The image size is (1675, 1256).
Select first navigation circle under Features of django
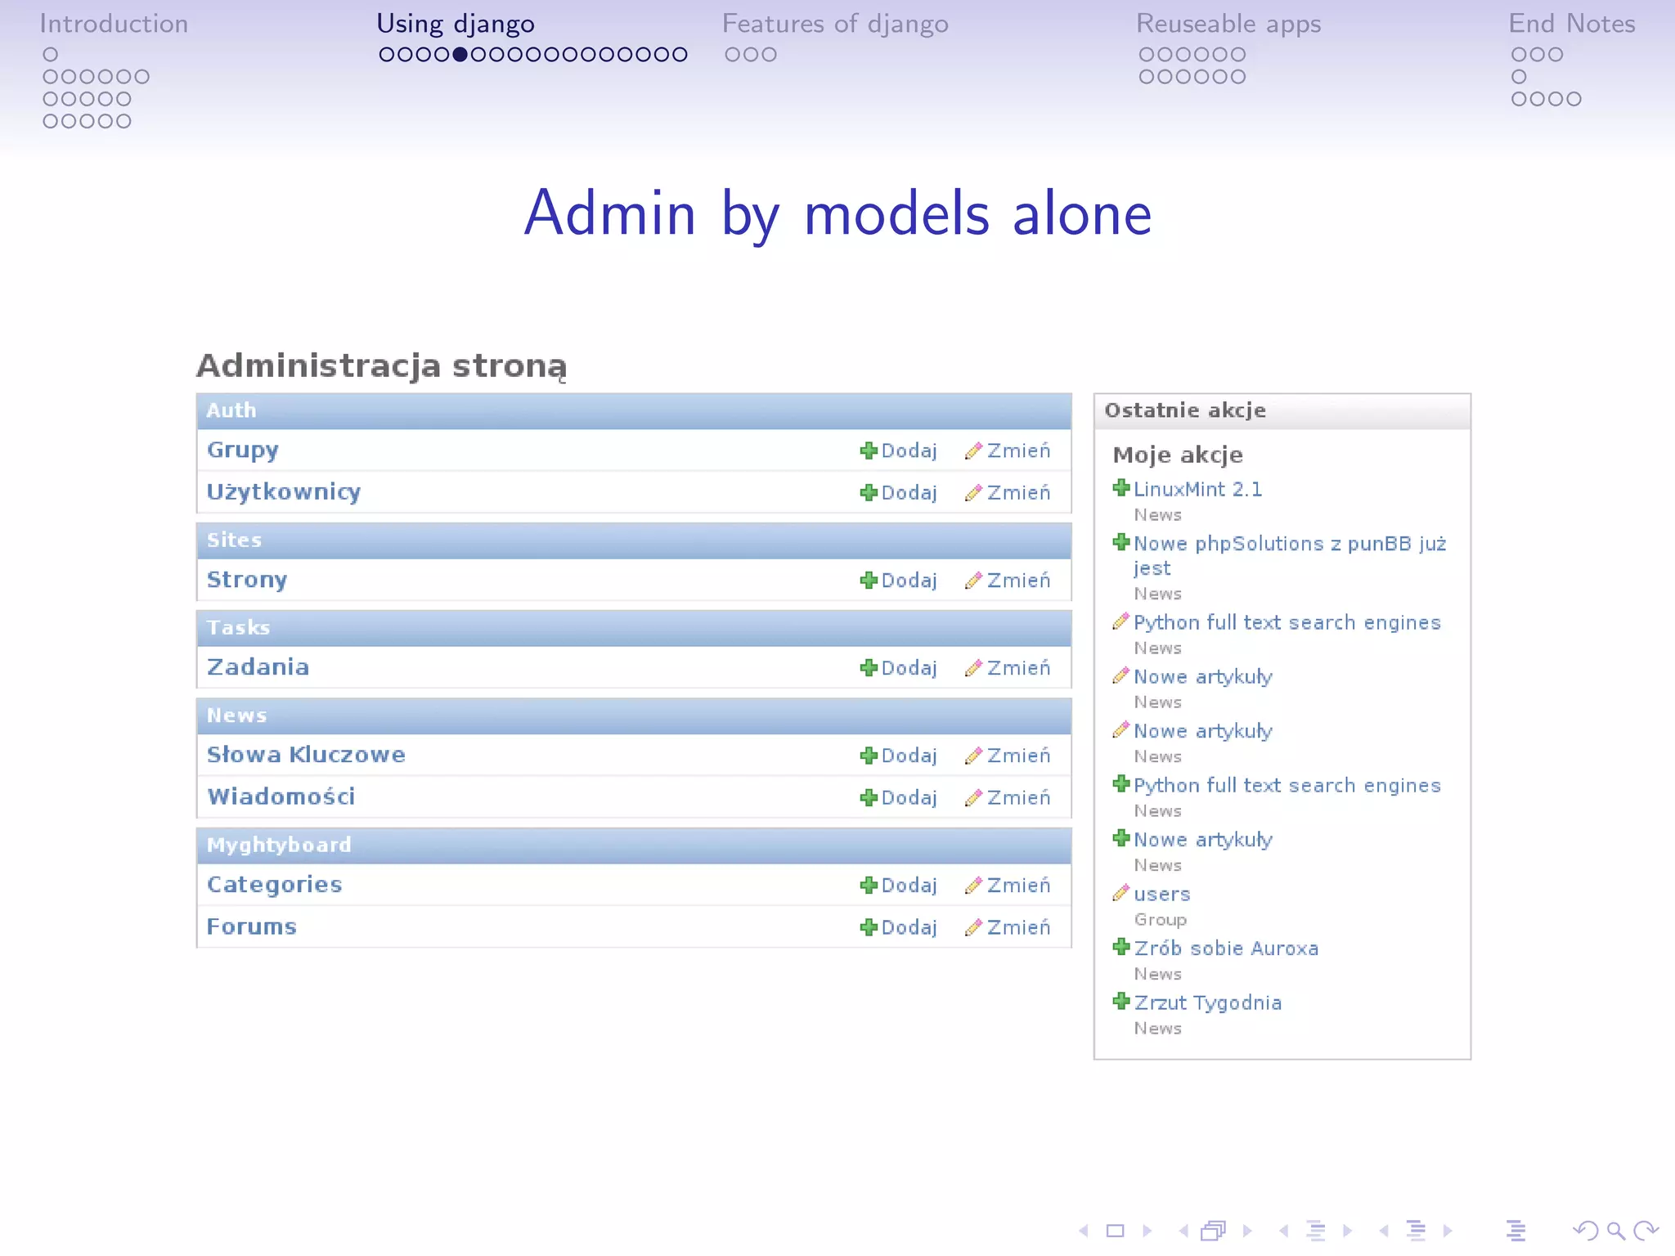click(x=732, y=55)
